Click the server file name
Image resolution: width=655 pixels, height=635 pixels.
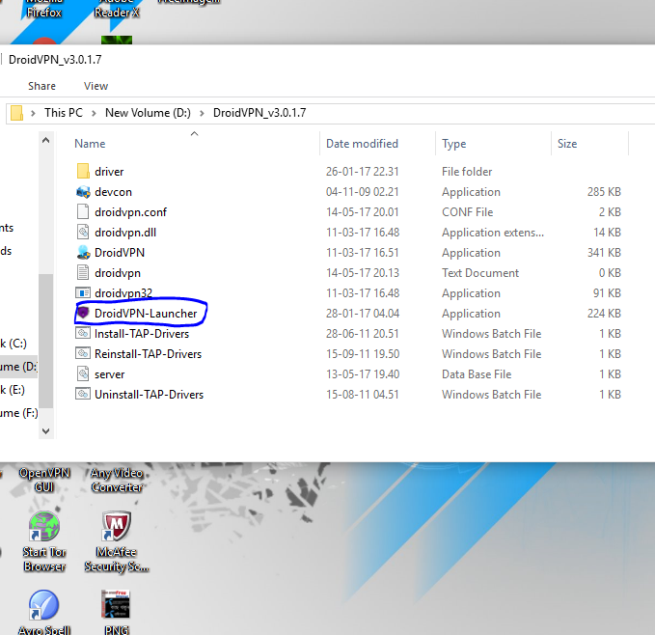click(x=109, y=374)
